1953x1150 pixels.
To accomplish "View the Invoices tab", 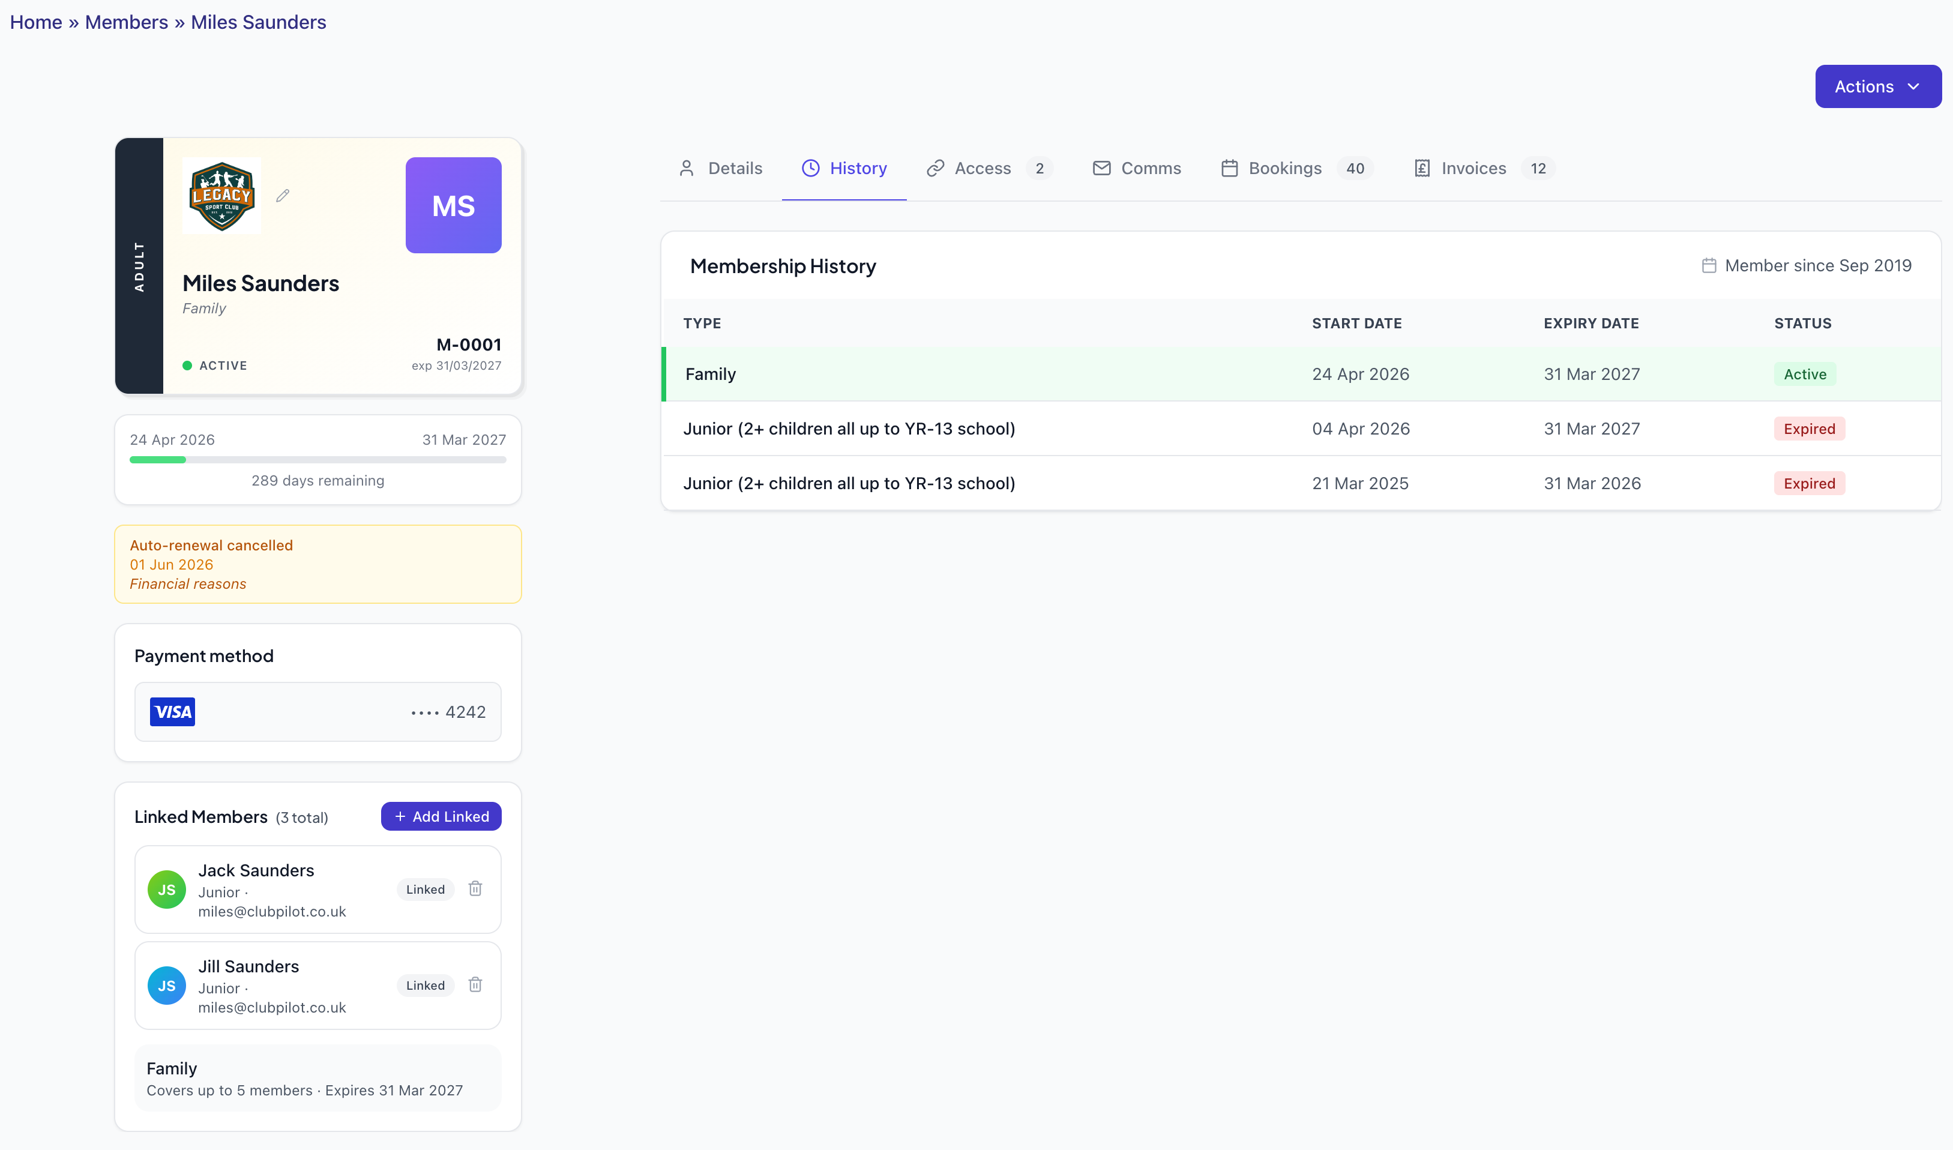I will click(x=1485, y=168).
